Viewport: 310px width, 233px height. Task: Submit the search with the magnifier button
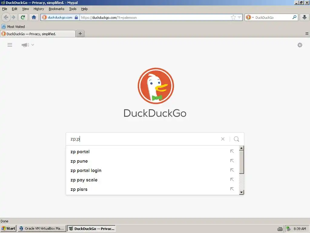236,139
